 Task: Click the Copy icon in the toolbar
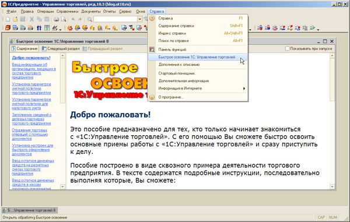[x=39, y=19]
